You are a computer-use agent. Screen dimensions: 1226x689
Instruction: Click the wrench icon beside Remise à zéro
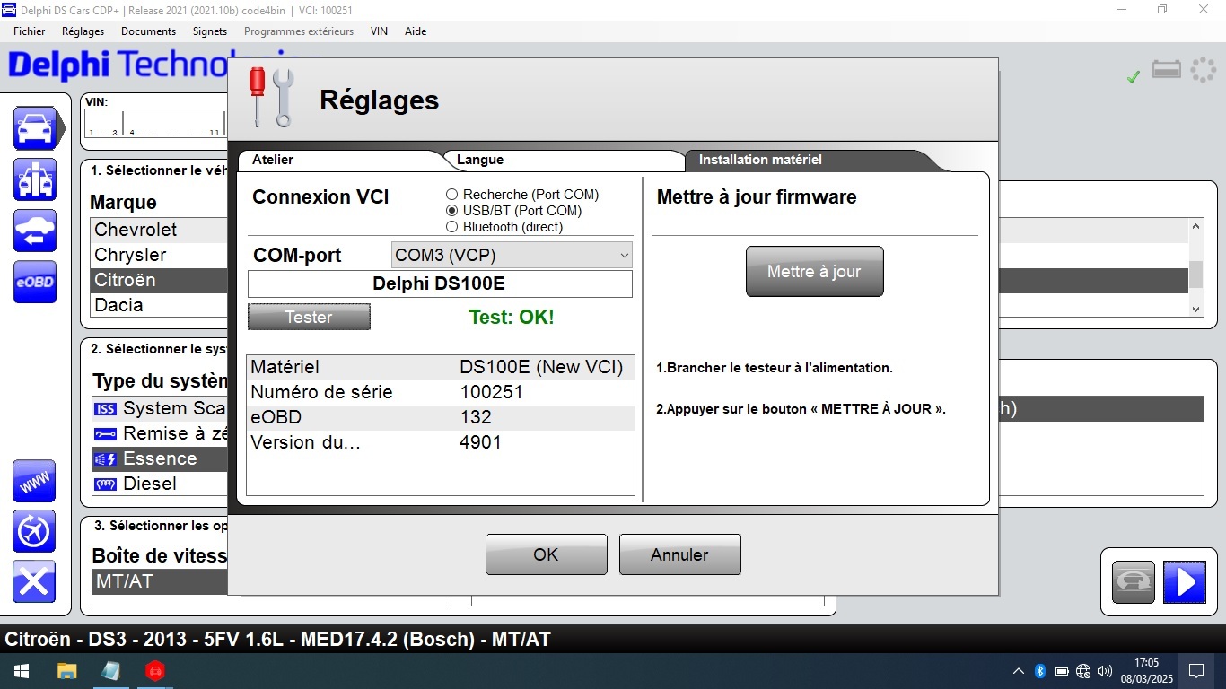click(x=105, y=434)
